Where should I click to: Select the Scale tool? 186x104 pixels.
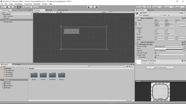coord(15,7)
